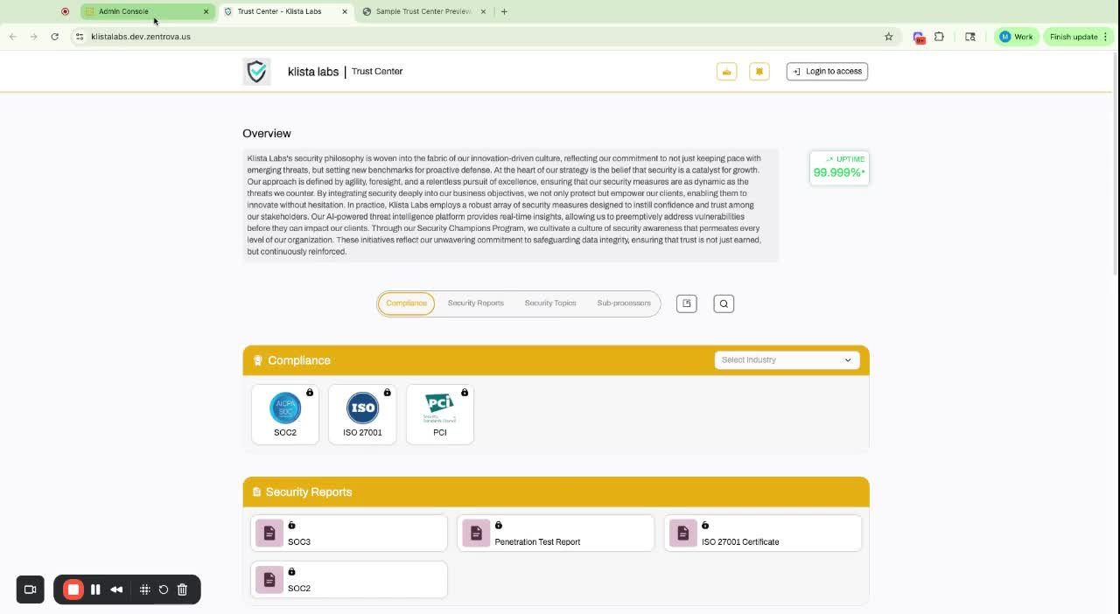Expand the Select Industry dropdown
This screenshot has height=614, width=1120.
coord(787,360)
